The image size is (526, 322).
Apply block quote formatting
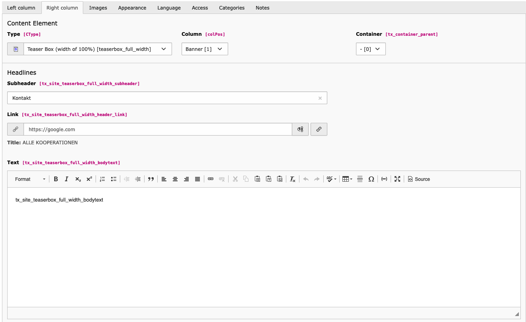click(x=151, y=179)
